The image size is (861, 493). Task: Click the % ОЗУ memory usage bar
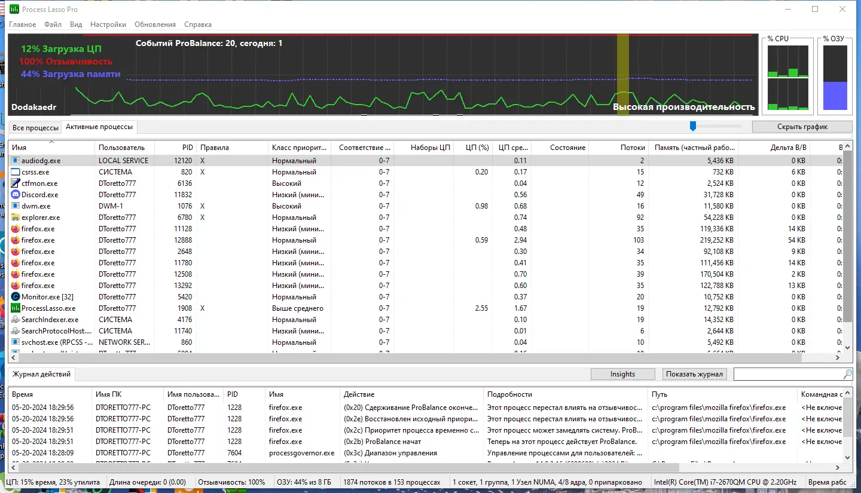pyautogui.click(x=836, y=78)
